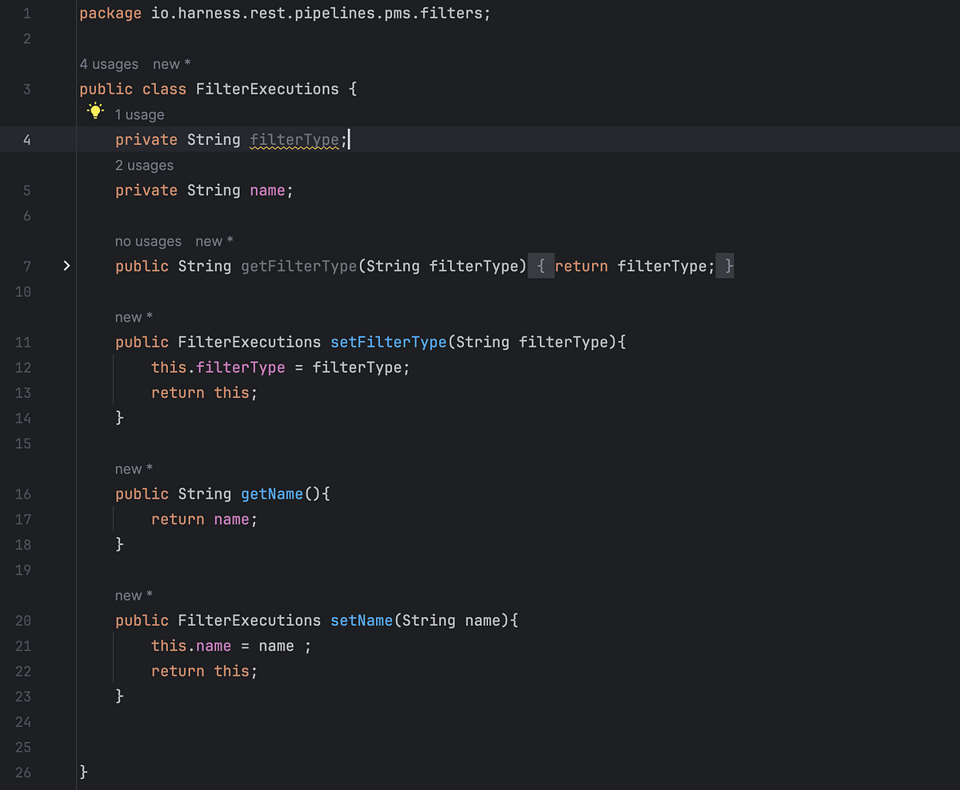Click line number 1 in the gutter

[27, 14]
